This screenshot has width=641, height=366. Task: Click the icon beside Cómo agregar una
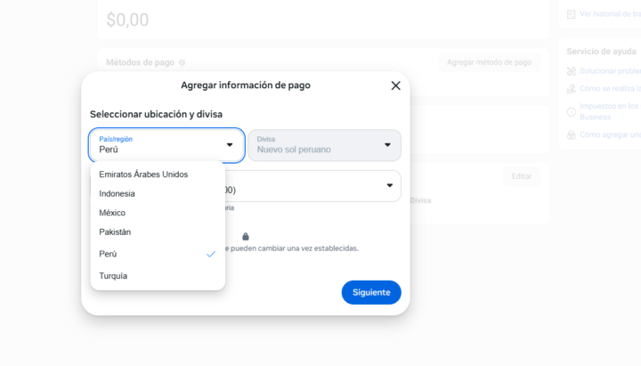click(571, 135)
